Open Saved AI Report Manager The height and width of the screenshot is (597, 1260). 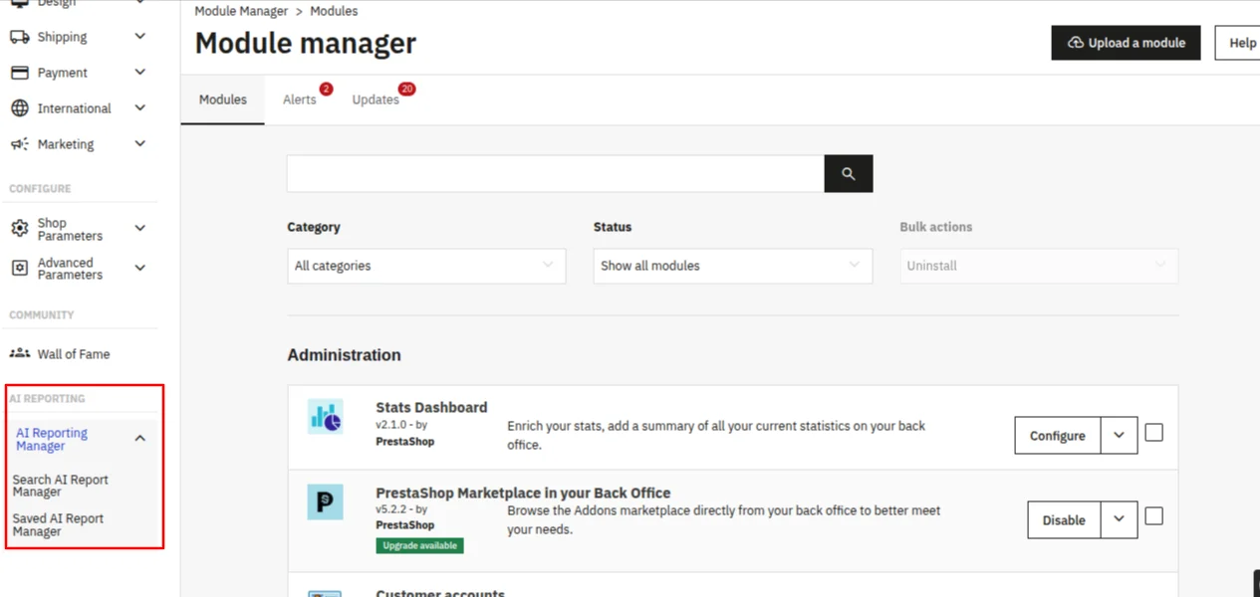tap(58, 524)
